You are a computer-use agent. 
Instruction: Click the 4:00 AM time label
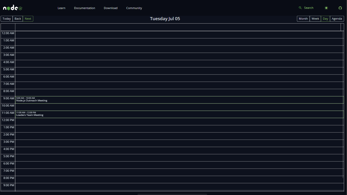[9, 62]
